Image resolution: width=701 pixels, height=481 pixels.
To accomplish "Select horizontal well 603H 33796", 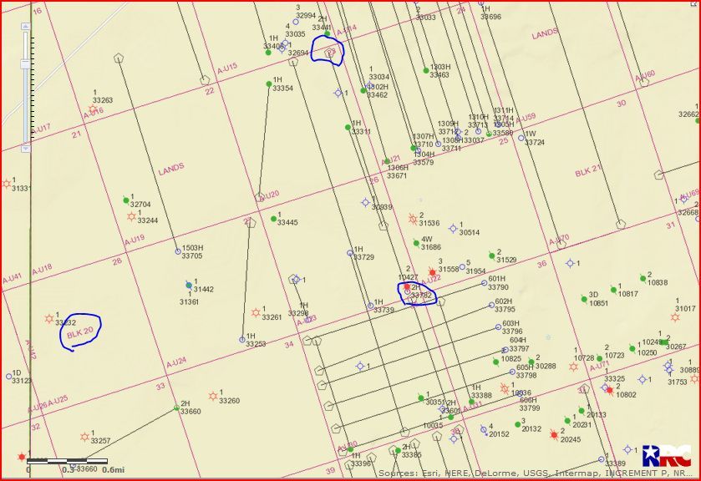I will [498, 327].
